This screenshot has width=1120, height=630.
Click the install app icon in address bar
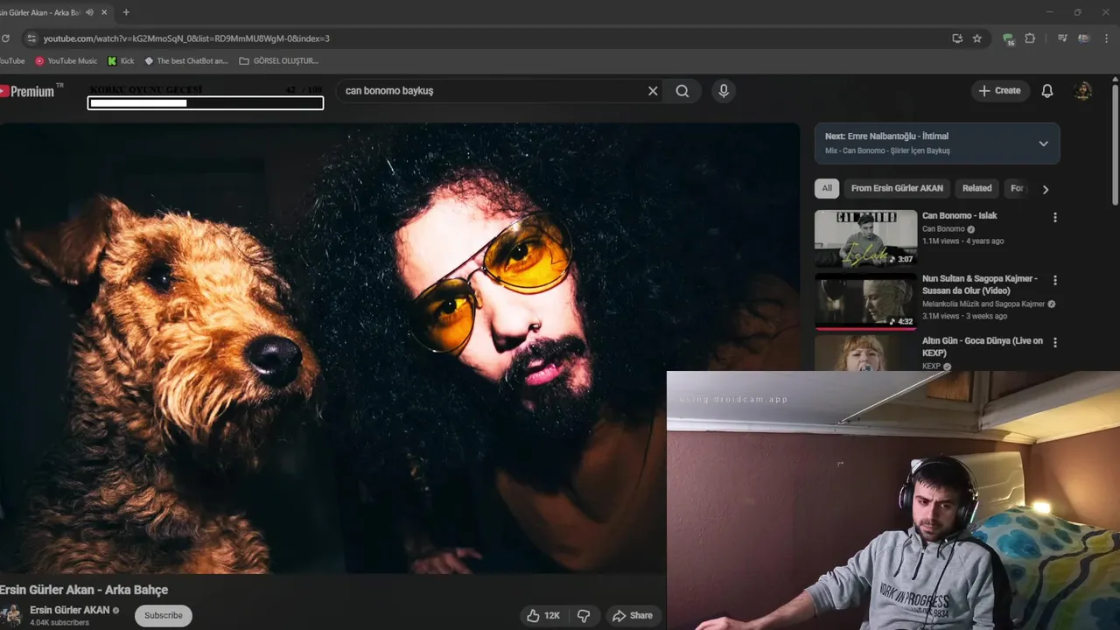point(957,38)
